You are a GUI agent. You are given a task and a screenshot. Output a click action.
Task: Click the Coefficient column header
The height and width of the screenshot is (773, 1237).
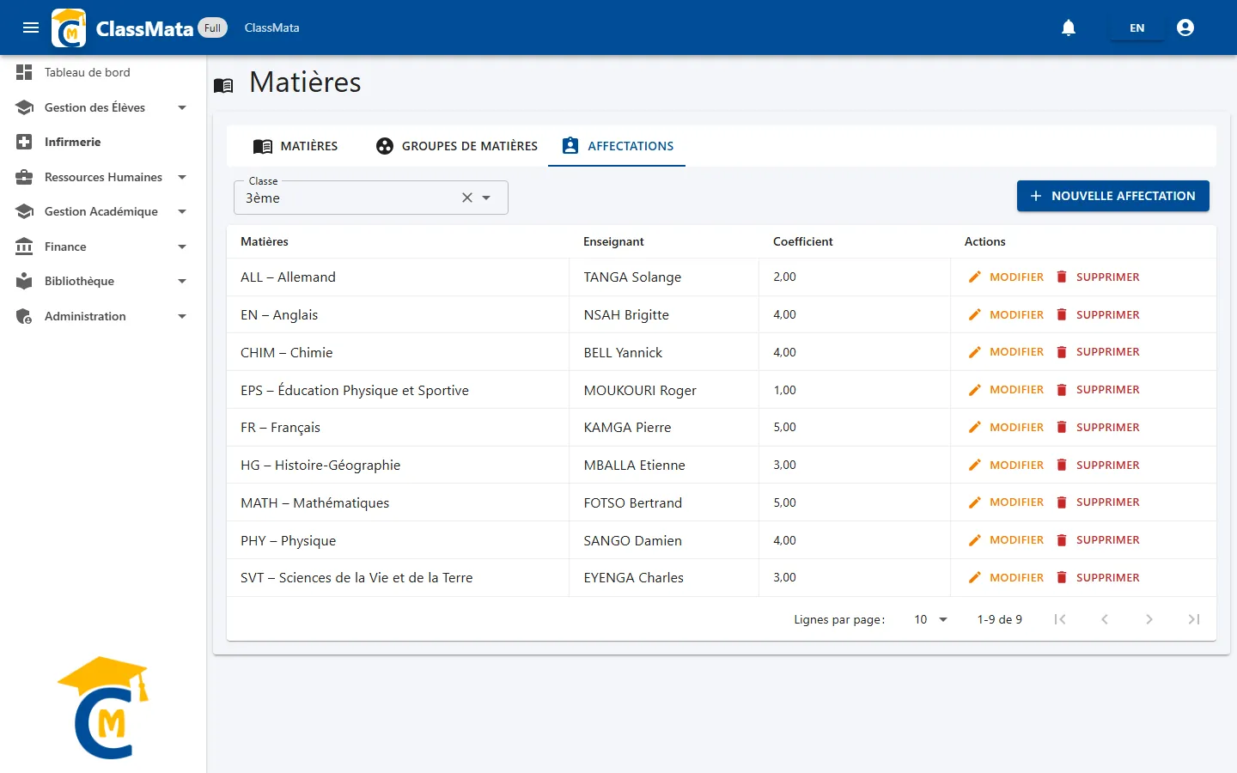803,241
